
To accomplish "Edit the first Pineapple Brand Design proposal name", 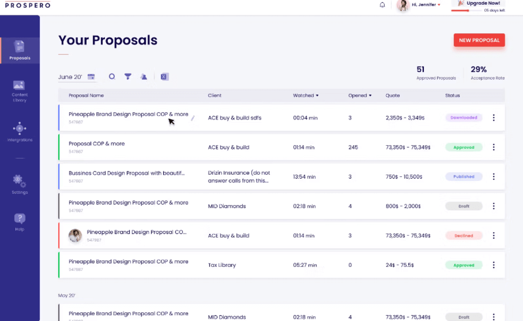I will point(192,118).
